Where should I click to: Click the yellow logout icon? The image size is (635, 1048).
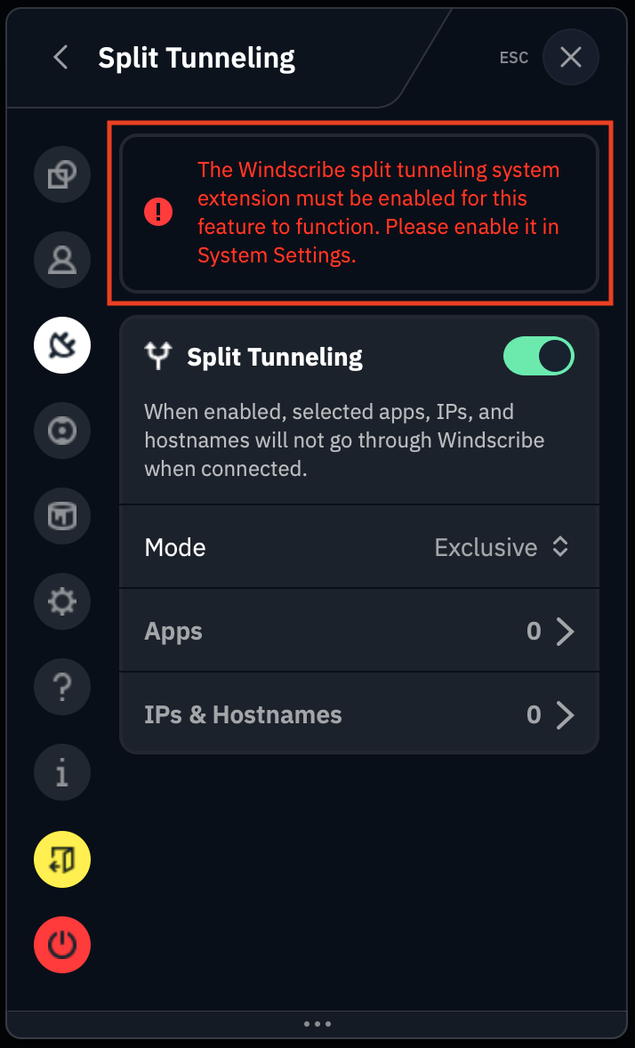coord(61,859)
